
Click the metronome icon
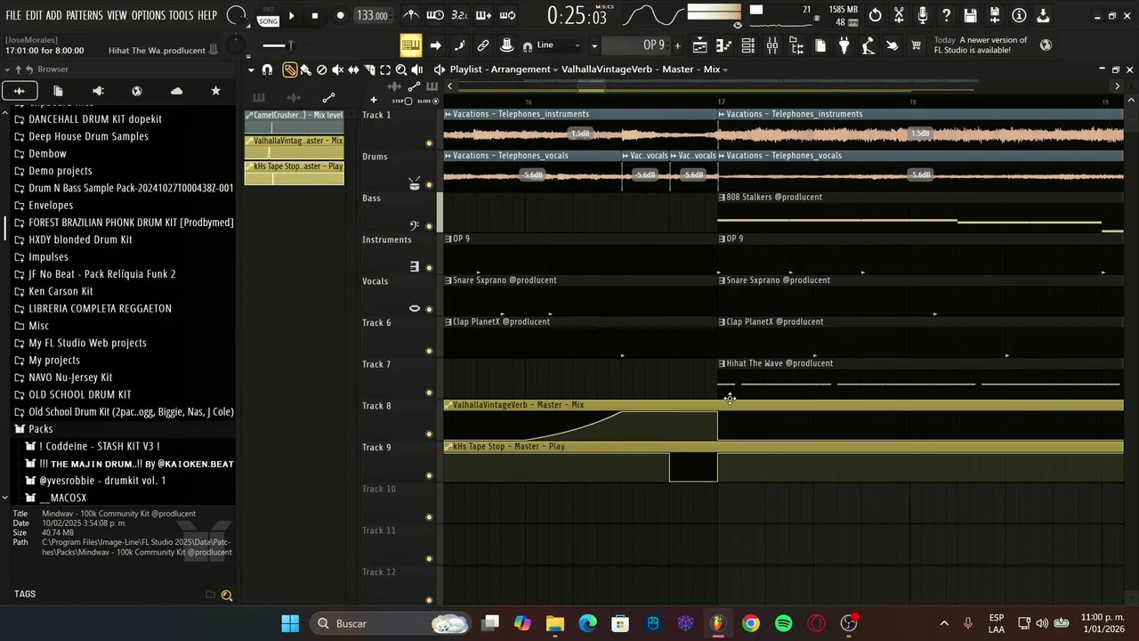click(411, 15)
